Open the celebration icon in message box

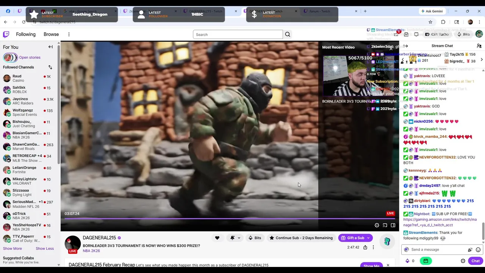[x=470, y=249]
